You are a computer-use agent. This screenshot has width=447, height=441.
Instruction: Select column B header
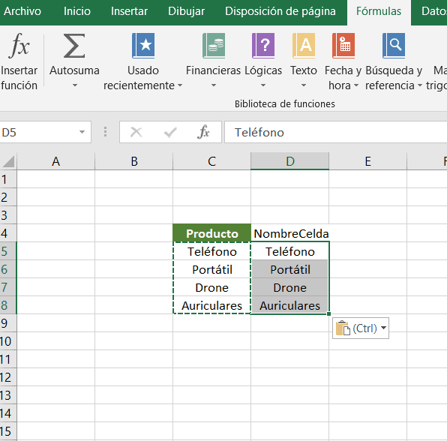(134, 161)
